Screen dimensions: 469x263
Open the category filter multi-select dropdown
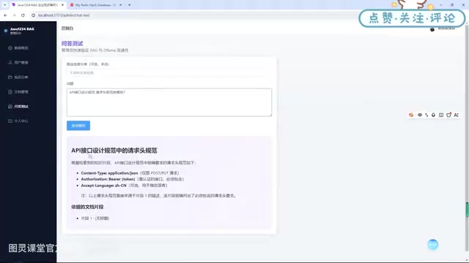point(169,73)
